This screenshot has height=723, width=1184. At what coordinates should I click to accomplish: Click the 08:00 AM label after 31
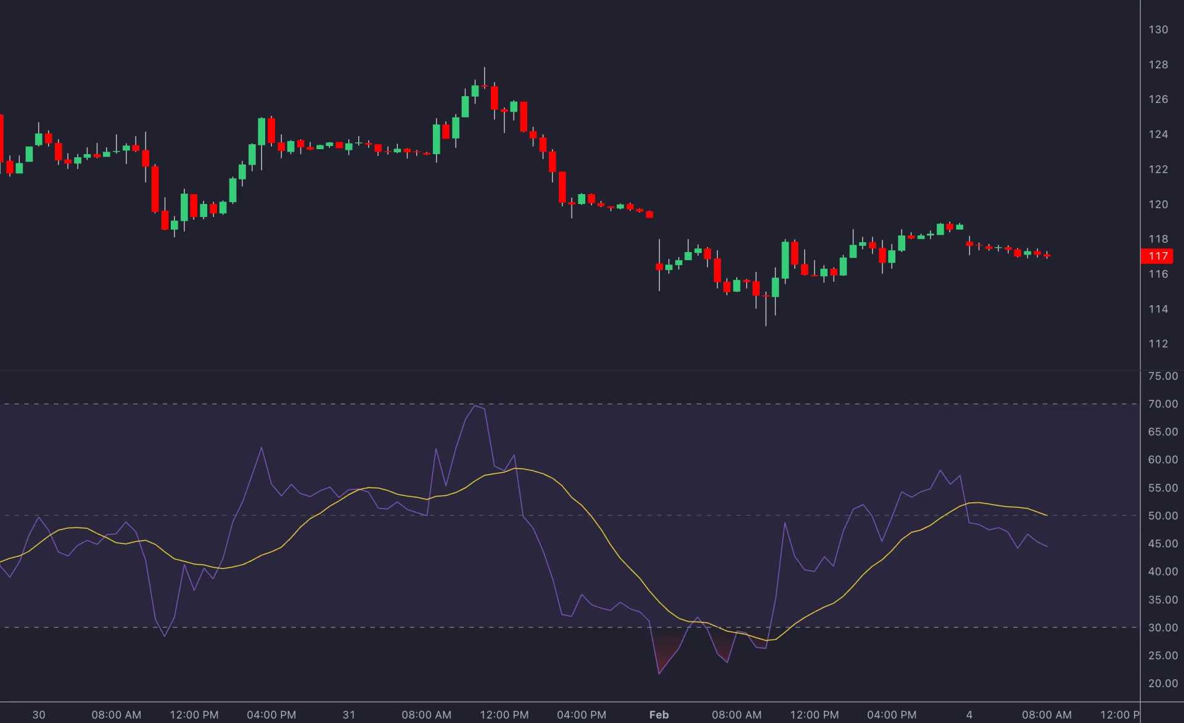click(x=427, y=715)
